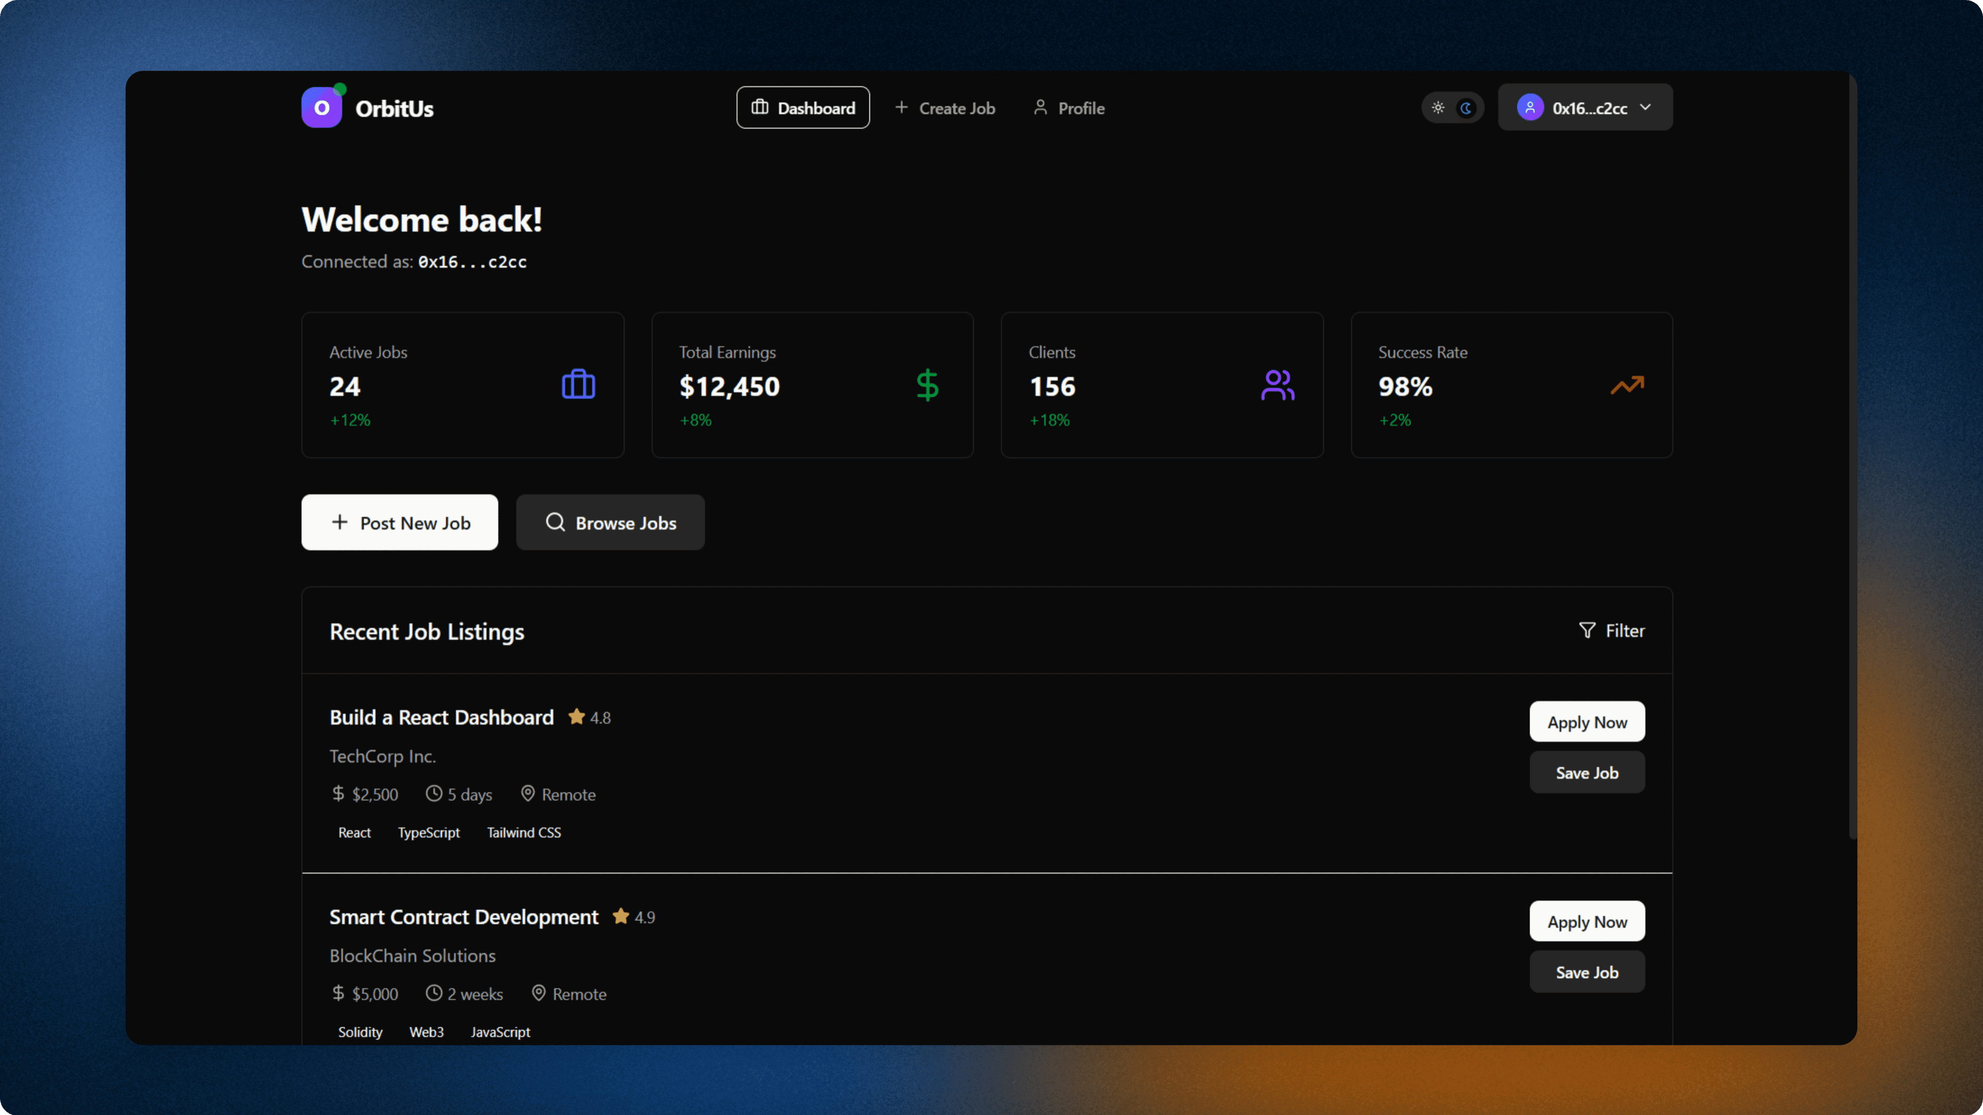The image size is (1983, 1115).
Task: Click the purple users icon in Clients
Action: [x=1277, y=385]
